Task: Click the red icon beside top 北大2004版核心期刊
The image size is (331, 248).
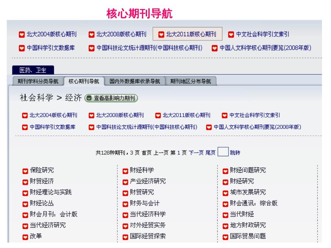Action: pos(22,34)
